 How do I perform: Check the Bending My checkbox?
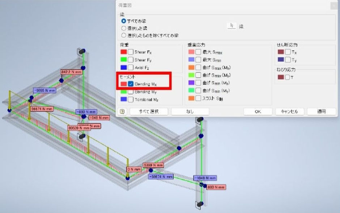point(130,92)
